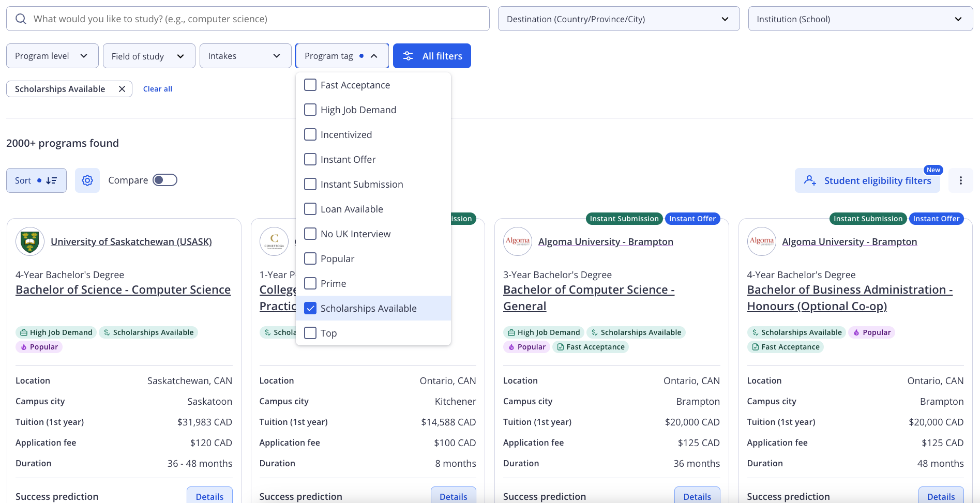Open the three-dot more options menu
Viewport: 980px width, 503px height.
click(x=961, y=180)
